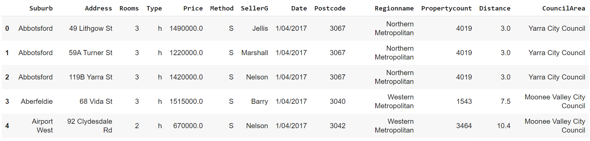Click the Distance column header
Screen dimensions: 590x141
pyautogui.click(x=495, y=8)
